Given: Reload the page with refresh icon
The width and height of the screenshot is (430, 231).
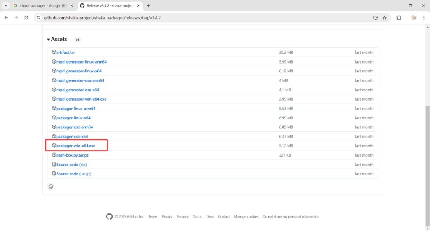Looking at the screenshot, I should (26, 18).
